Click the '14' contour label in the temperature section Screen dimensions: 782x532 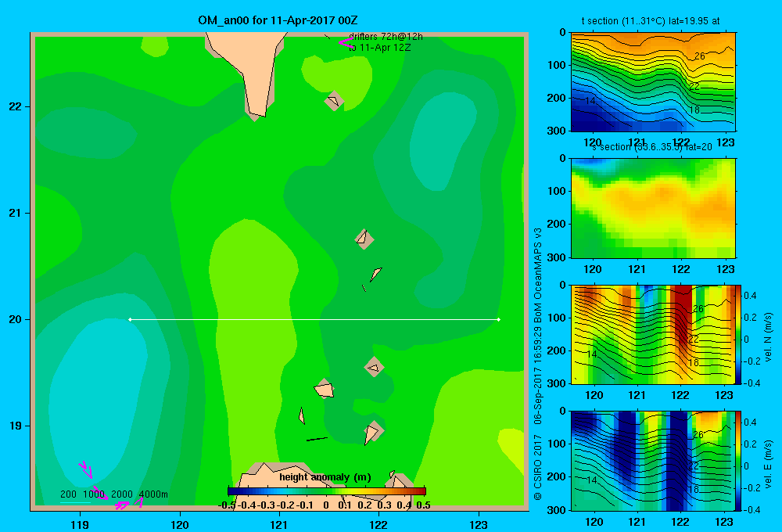(590, 100)
